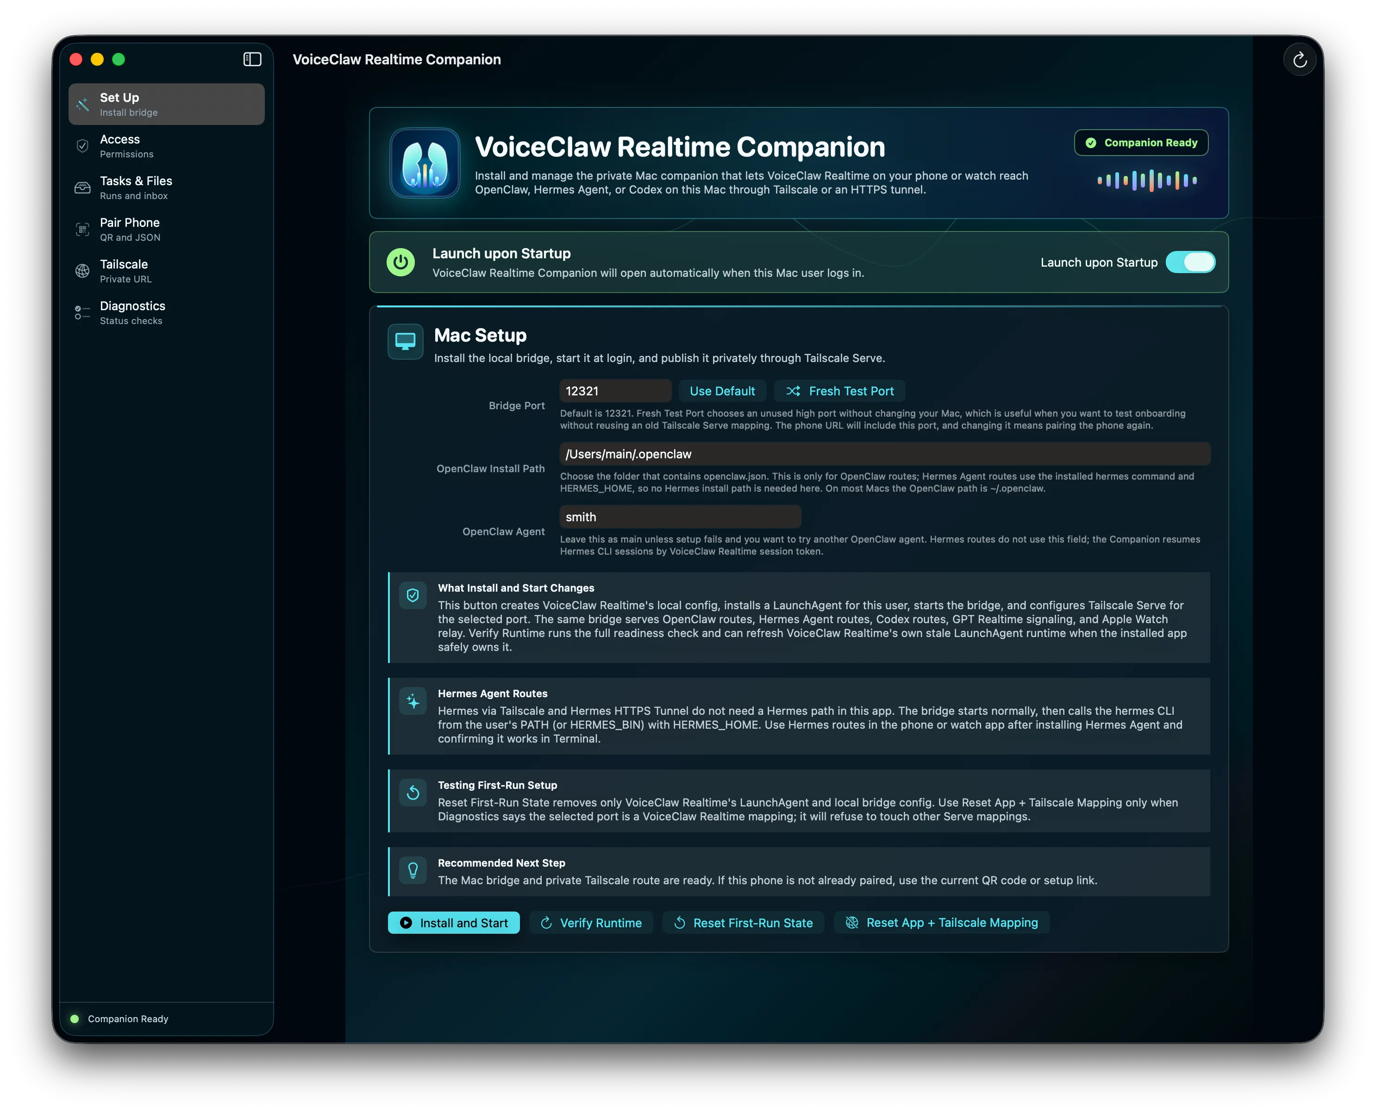Viewport: 1376px width, 1112px height.
Task: Click the Tasks & Files tray icon
Action: click(82, 187)
